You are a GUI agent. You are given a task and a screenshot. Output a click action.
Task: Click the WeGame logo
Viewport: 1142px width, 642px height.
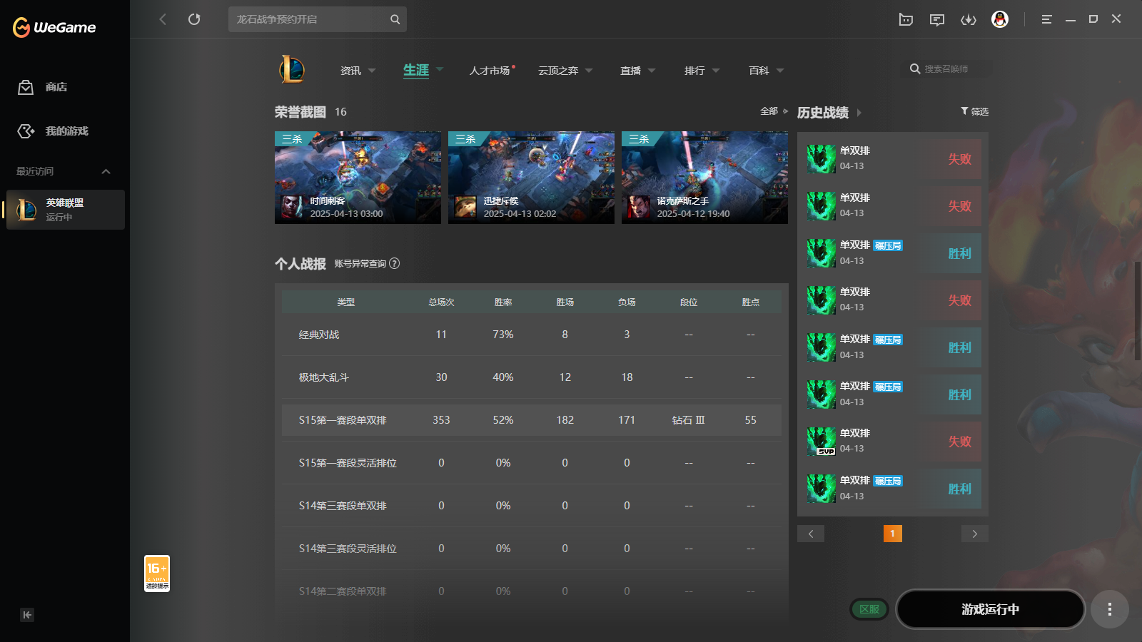[x=54, y=27]
